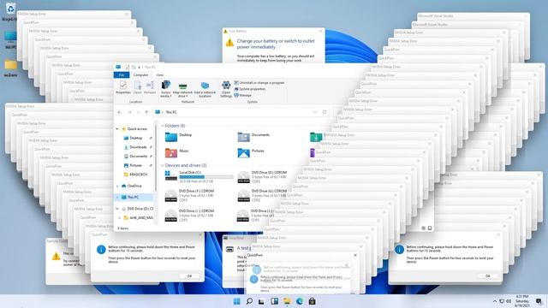Click OK in the left QuickPwn dialog

point(189,275)
